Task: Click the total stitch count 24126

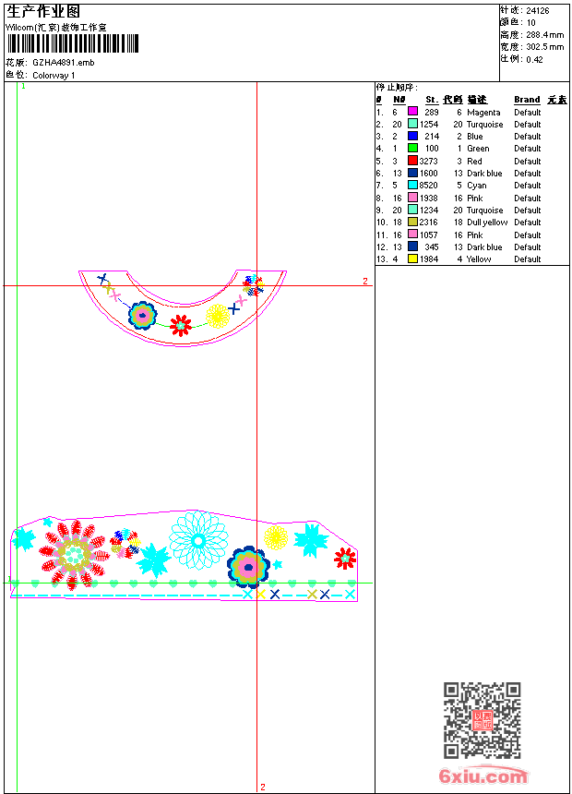Action: coord(538,11)
